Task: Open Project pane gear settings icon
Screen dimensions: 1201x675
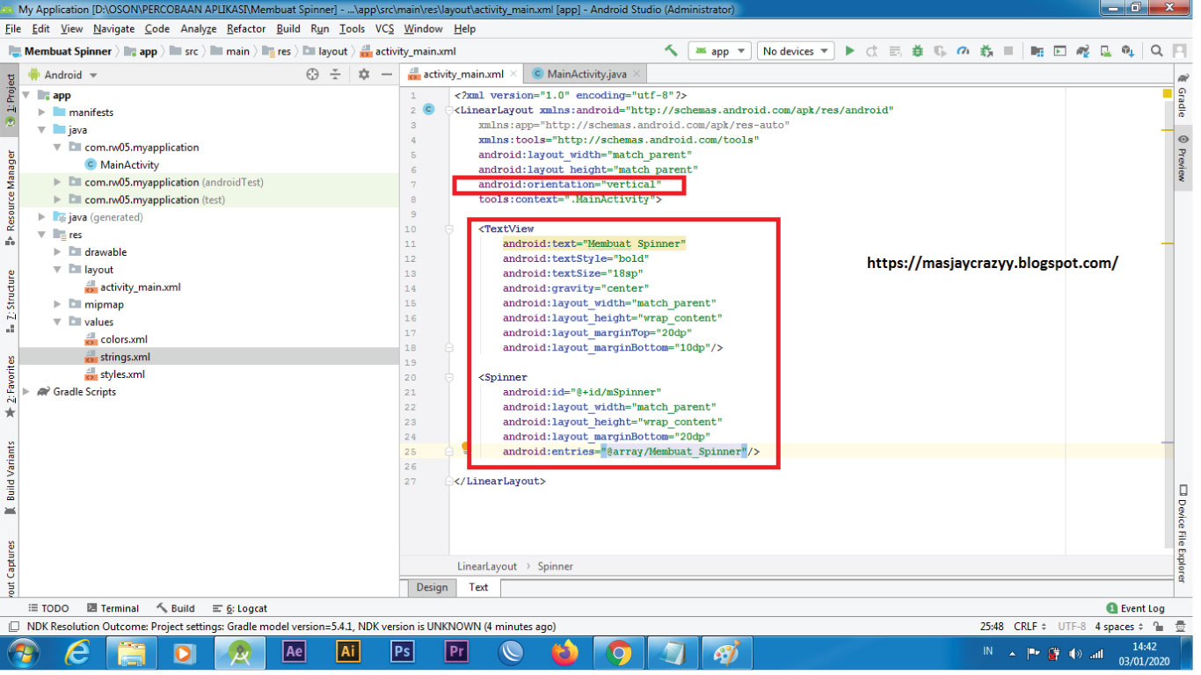Action: tap(364, 75)
